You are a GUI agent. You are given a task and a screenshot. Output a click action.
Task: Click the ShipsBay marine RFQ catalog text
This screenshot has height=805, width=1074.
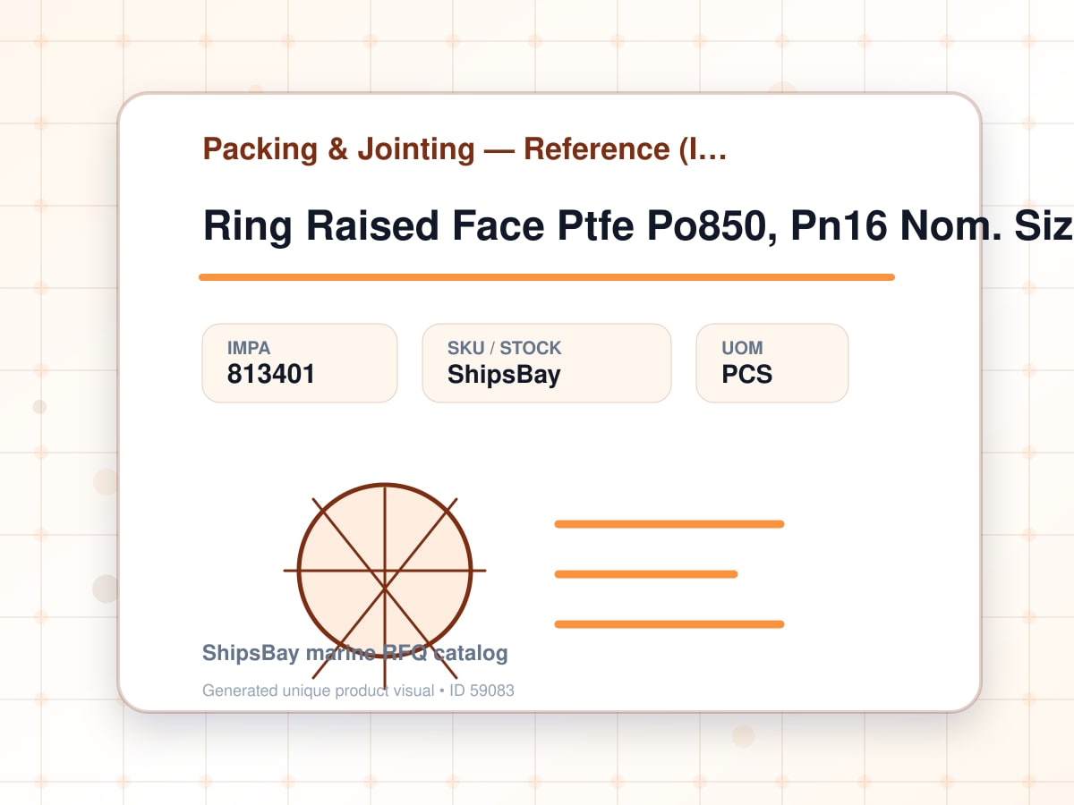pyautogui.click(x=355, y=653)
